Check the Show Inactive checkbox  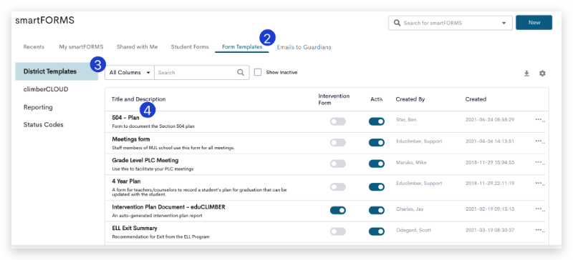point(258,72)
